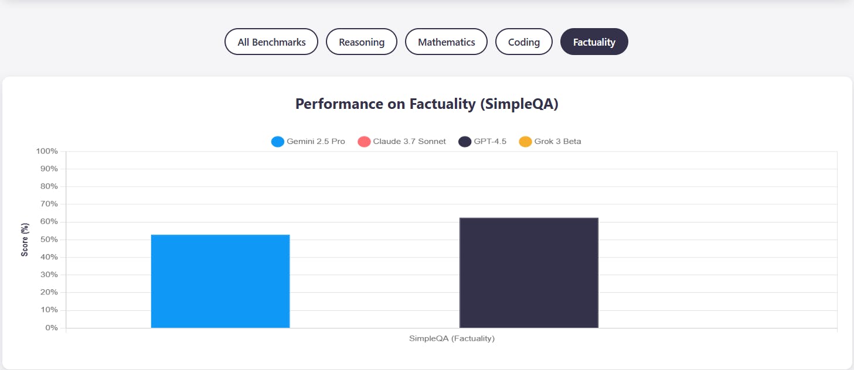Click the dark GPT-4.5 bar
The height and width of the screenshot is (370, 854).
click(529, 273)
